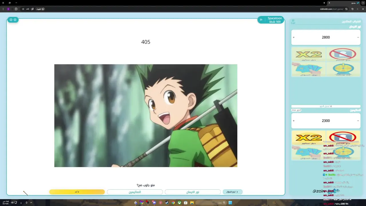Click the 2800 score value
The width and height of the screenshot is (366, 206).
[x=326, y=37]
